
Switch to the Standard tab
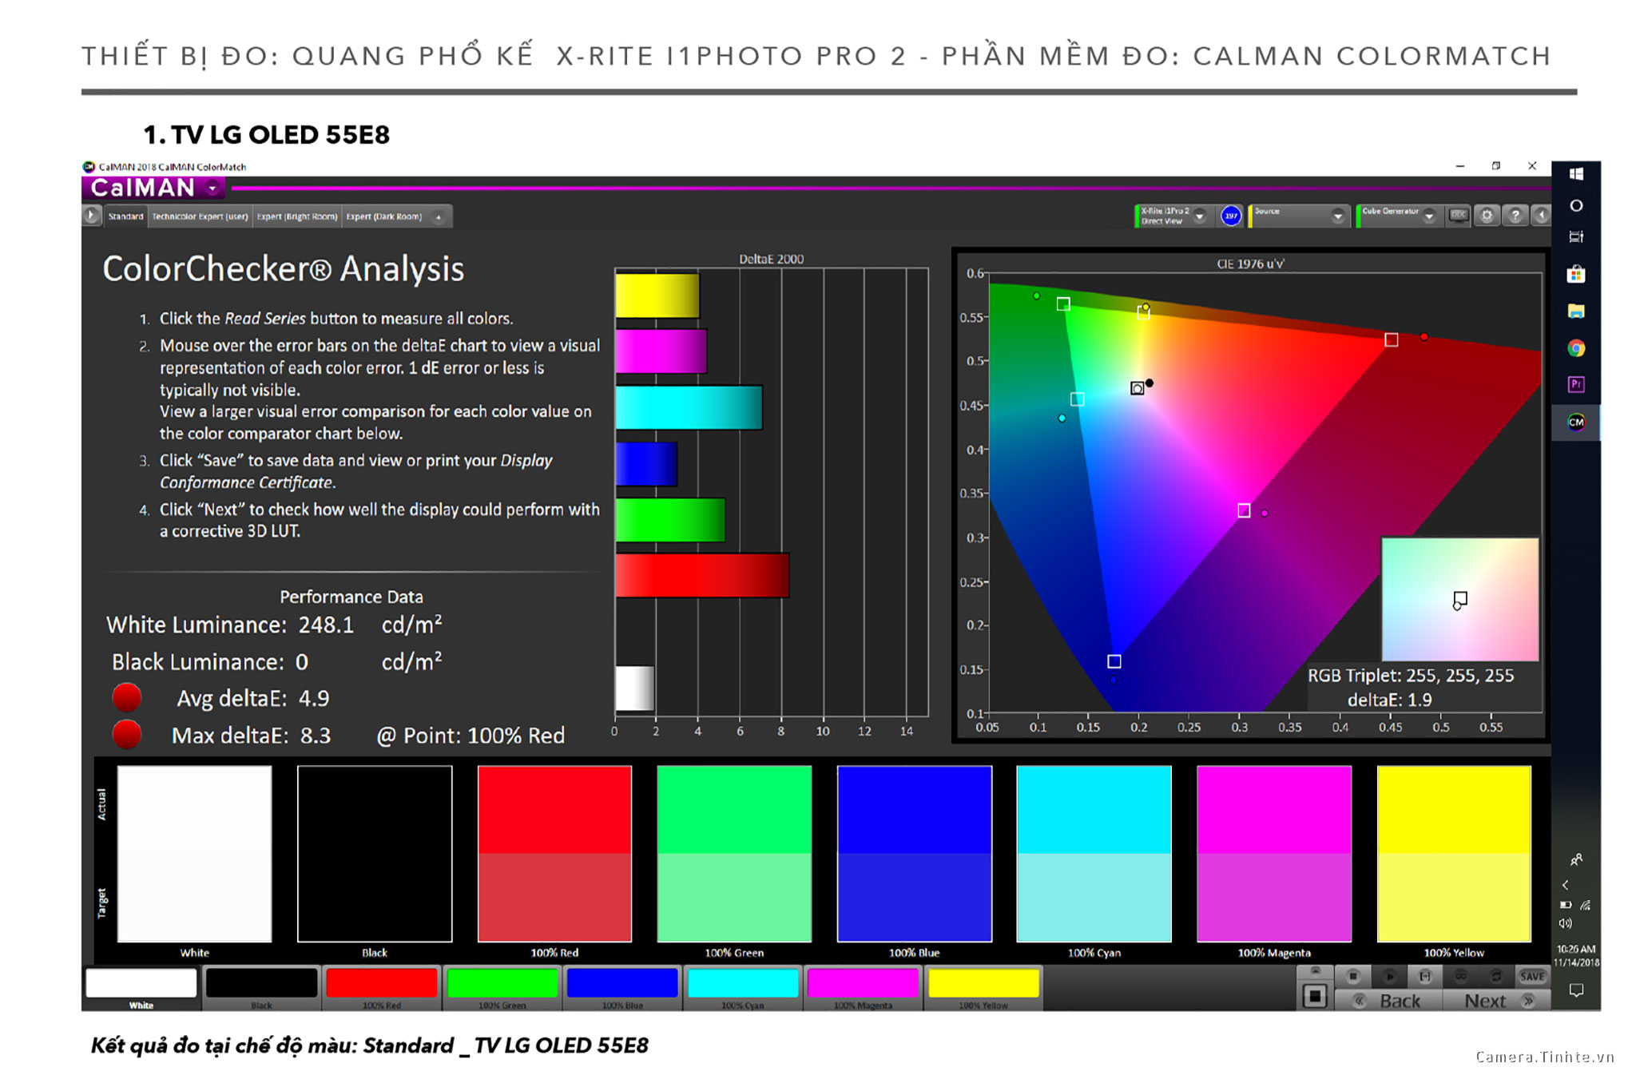[125, 216]
